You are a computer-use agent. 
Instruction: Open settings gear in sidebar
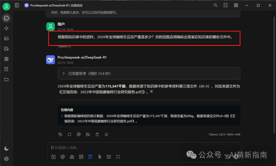click(x=6, y=159)
